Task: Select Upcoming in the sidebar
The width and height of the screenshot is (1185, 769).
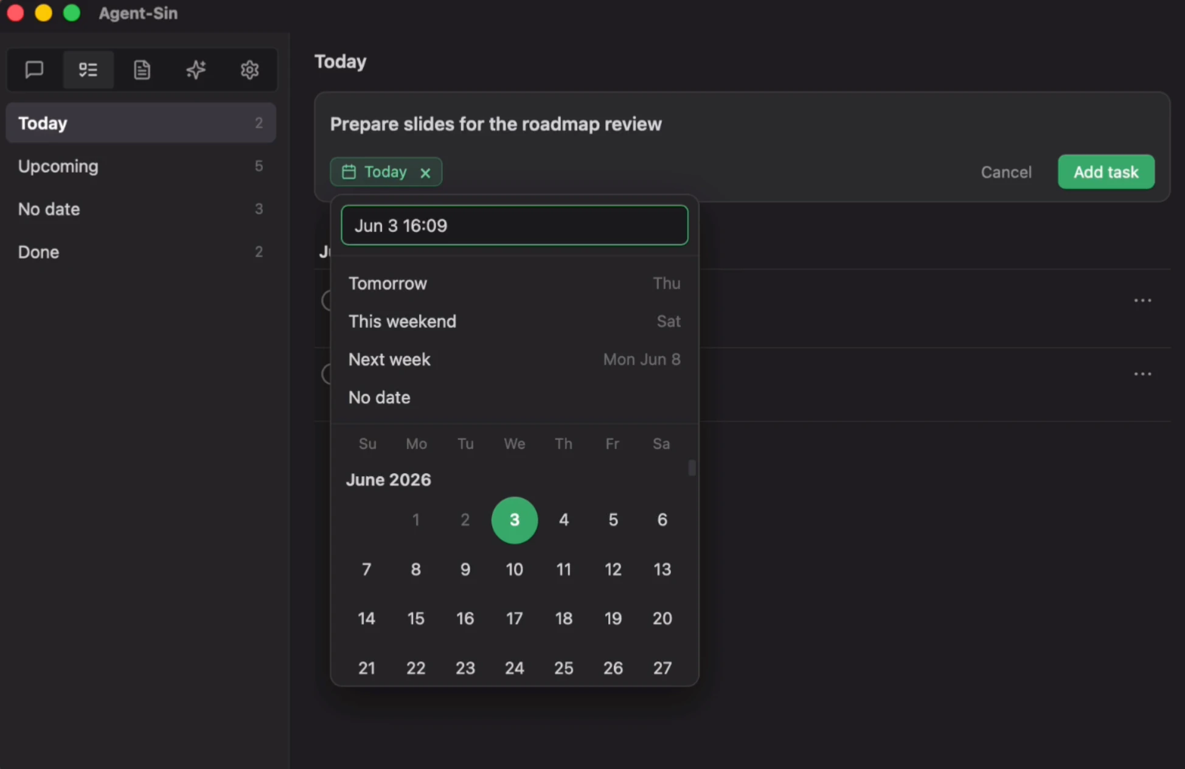Action: click(x=141, y=166)
